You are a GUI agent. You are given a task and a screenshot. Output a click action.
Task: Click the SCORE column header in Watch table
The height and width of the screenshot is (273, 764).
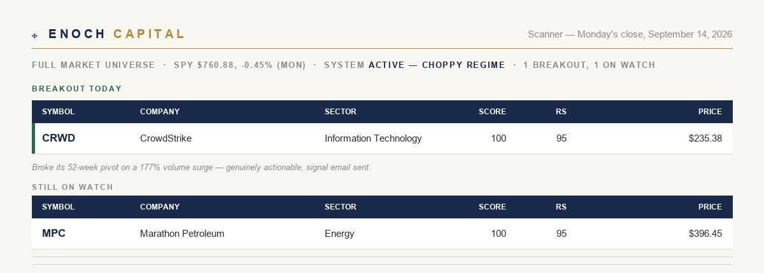click(492, 207)
